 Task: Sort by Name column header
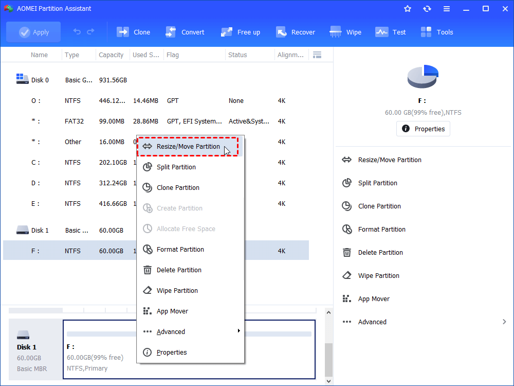pyautogui.click(x=39, y=55)
